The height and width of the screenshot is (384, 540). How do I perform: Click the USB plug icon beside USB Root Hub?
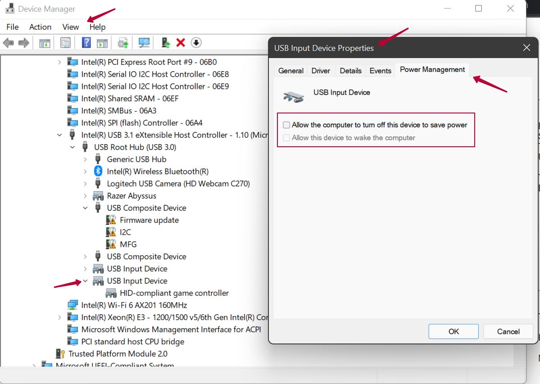85,147
